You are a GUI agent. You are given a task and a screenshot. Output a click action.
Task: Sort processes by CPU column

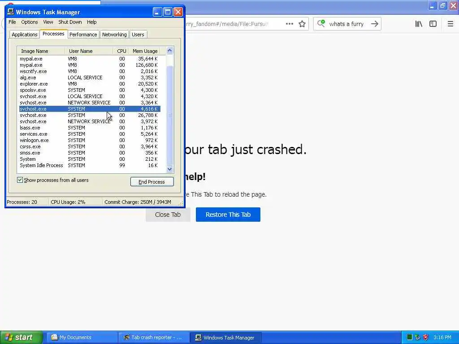point(121,51)
